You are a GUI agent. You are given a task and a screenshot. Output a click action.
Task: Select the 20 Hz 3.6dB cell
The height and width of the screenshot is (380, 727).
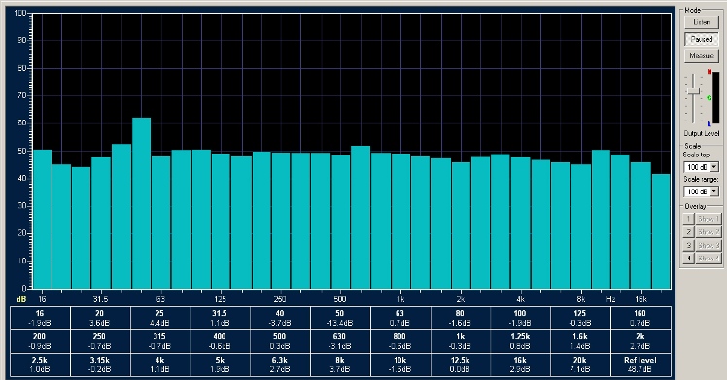[100, 318]
